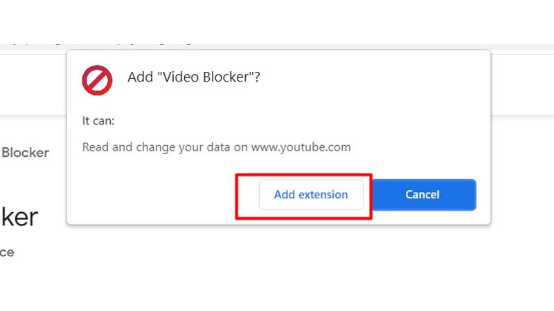Dismiss the dialog with Cancel

424,195
